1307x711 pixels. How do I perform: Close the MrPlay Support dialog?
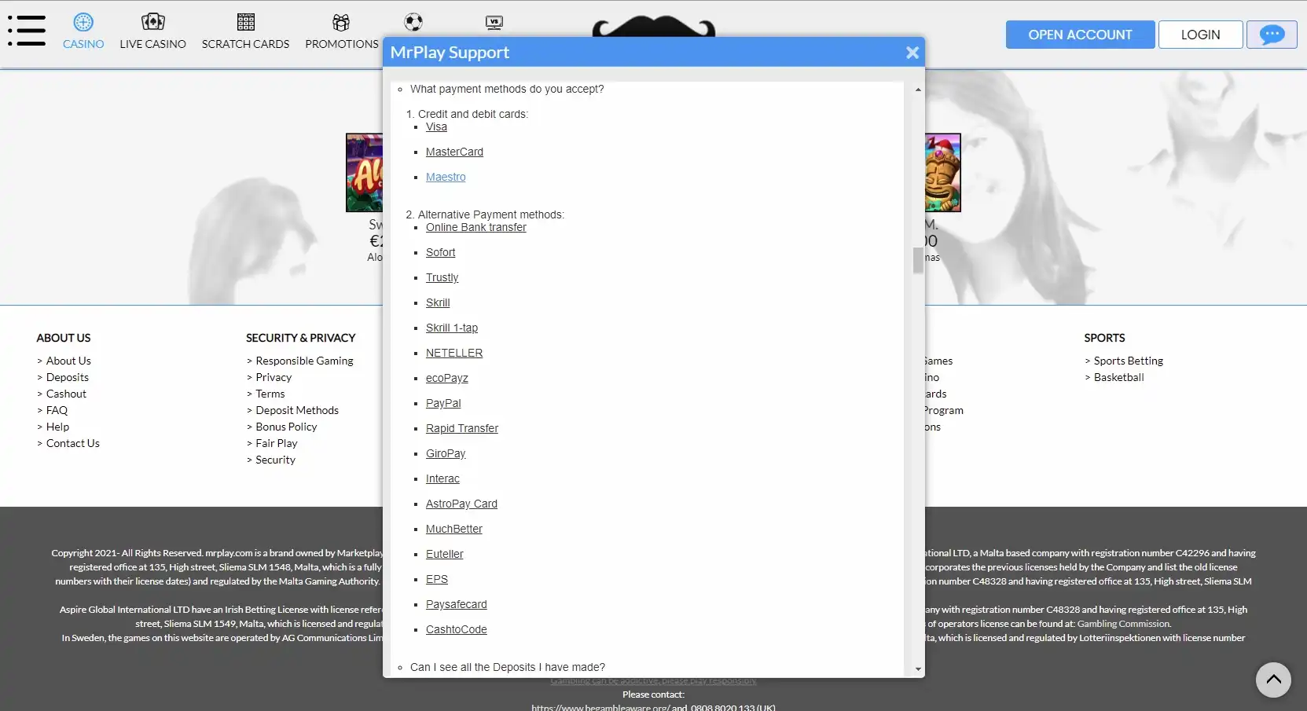pos(912,53)
